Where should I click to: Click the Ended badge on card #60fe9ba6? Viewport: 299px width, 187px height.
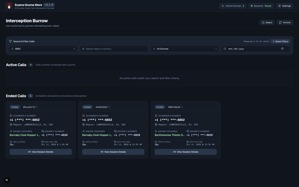pos(160,107)
